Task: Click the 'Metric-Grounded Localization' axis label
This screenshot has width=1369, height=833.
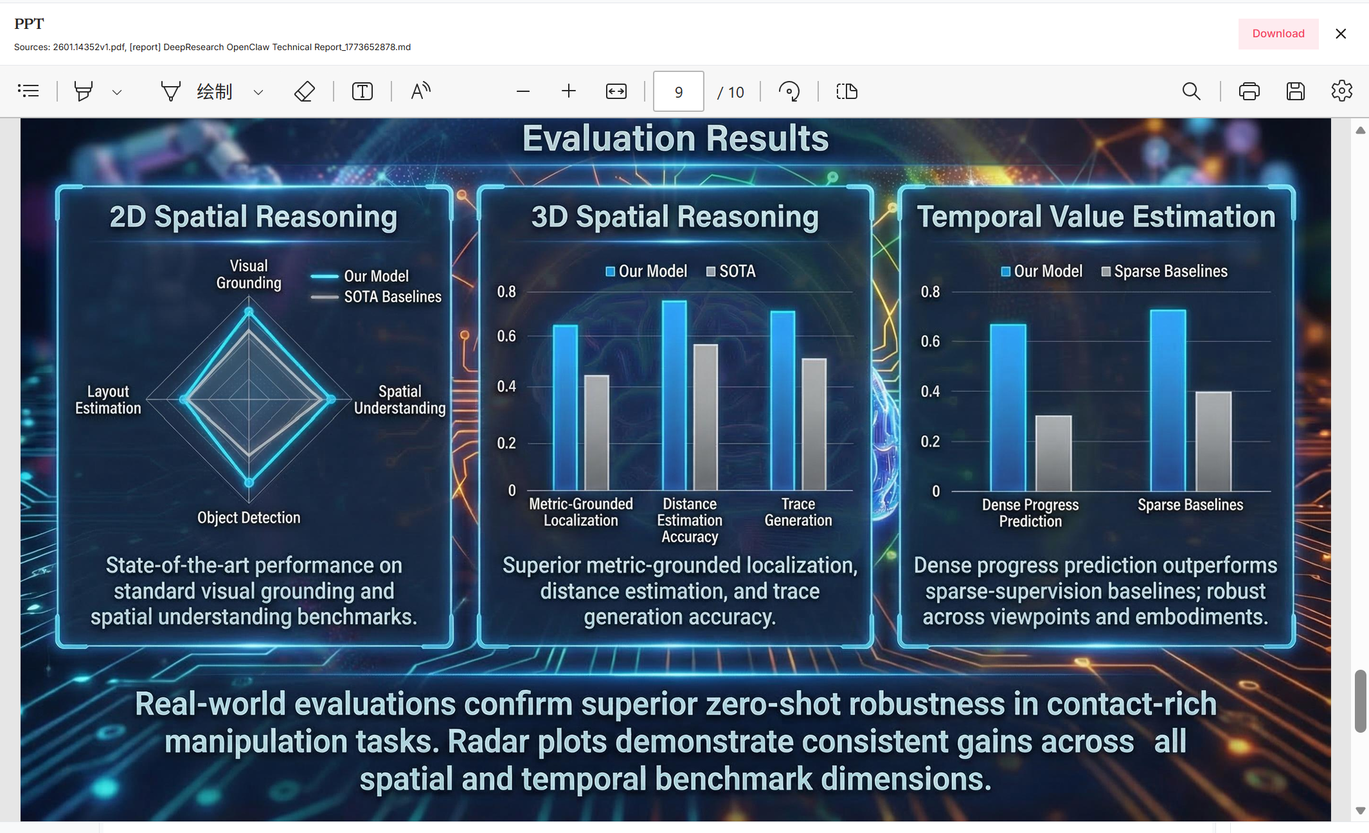Action: tap(581, 512)
